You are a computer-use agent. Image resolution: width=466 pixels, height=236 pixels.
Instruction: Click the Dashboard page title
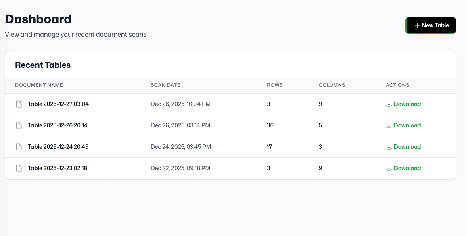click(x=38, y=19)
